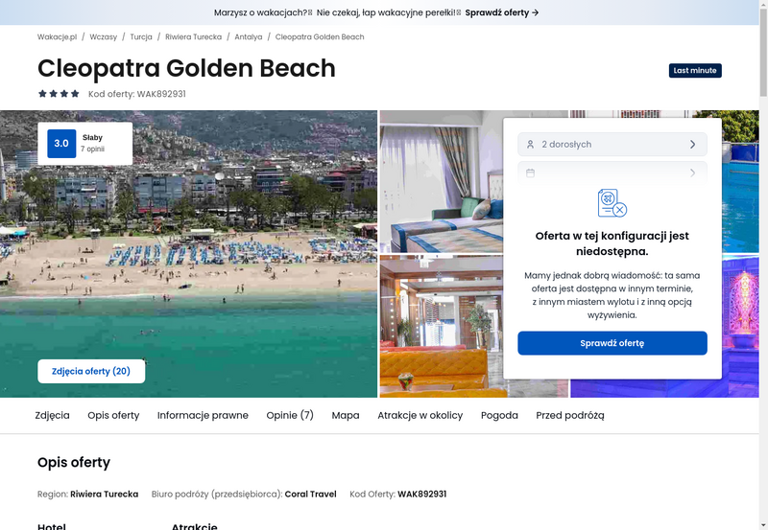This screenshot has width=768, height=530.
Task: Click the Last minute badge
Action: click(x=694, y=71)
